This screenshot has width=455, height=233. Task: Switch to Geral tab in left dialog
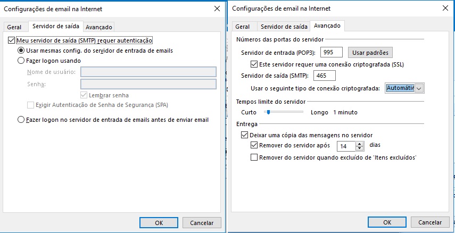pyautogui.click(x=14, y=27)
